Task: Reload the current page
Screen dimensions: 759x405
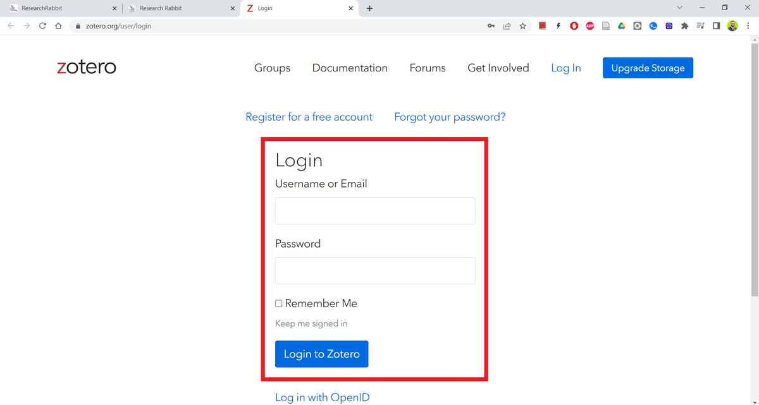Action: coord(42,26)
